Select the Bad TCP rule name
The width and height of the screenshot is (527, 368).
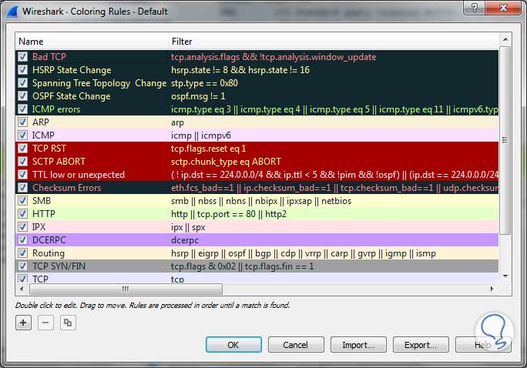coord(49,57)
